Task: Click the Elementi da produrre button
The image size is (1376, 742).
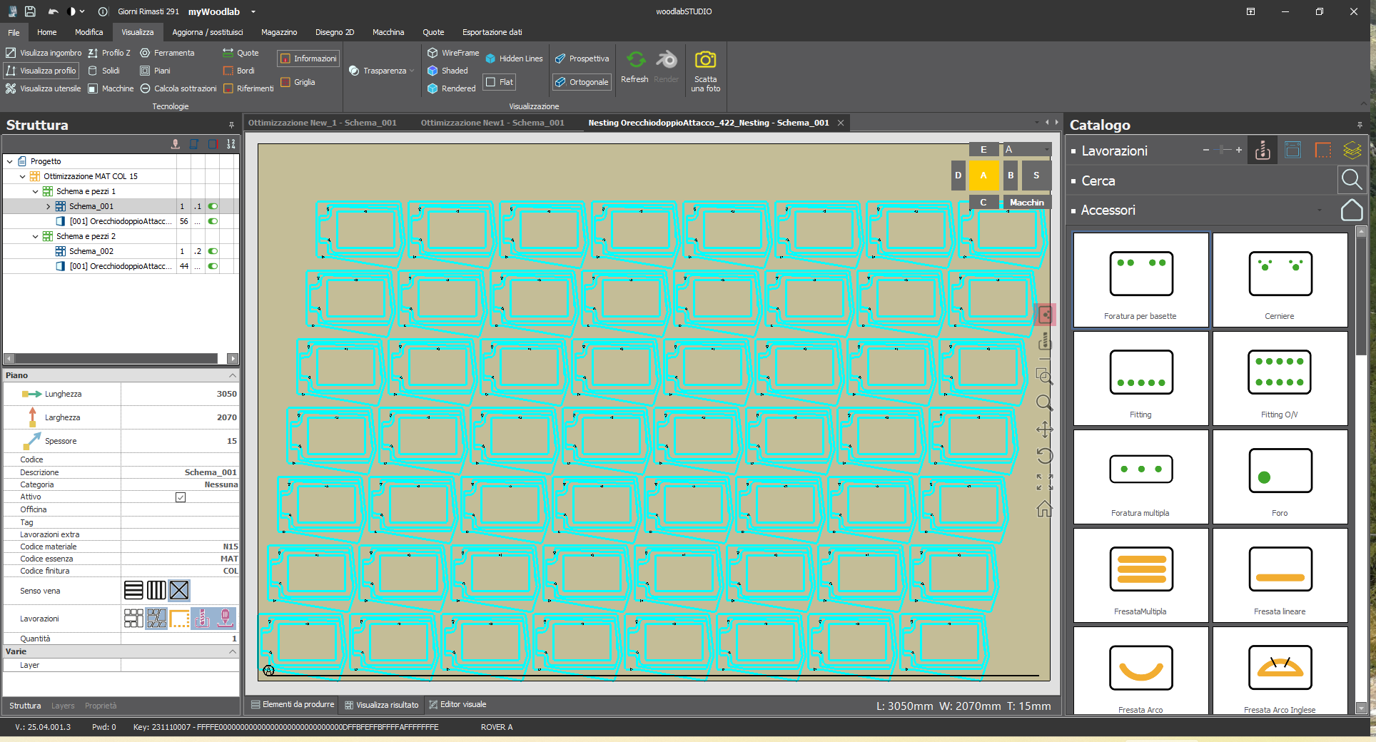Action: coord(293,705)
